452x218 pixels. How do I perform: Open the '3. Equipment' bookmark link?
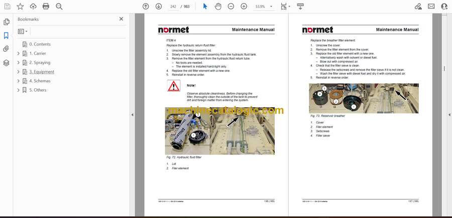pyautogui.click(x=42, y=72)
